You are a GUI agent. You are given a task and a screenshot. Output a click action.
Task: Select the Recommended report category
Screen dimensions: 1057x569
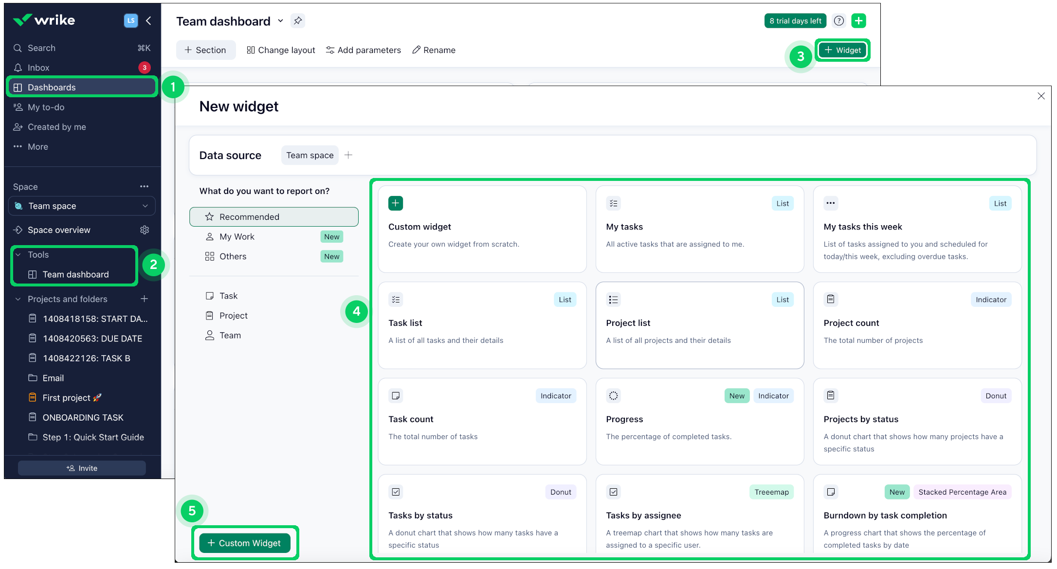(x=273, y=217)
